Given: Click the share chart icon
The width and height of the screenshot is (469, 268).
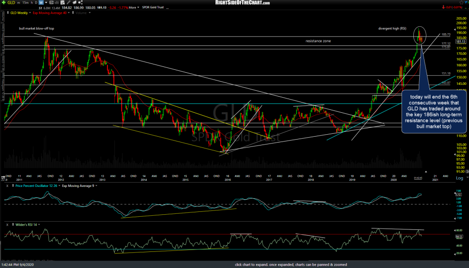Looking at the screenshot, I should click(80, 2).
